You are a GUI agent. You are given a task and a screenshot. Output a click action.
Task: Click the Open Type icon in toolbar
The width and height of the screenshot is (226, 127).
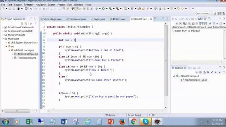[x=139, y=8]
